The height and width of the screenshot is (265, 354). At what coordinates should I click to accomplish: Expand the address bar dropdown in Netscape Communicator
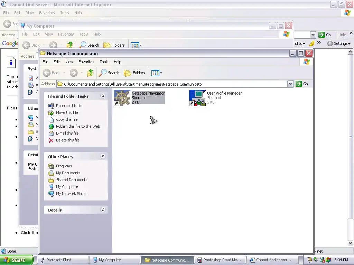click(290, 84)
